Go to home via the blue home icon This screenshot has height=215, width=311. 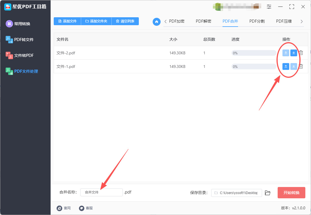point(157,21)
